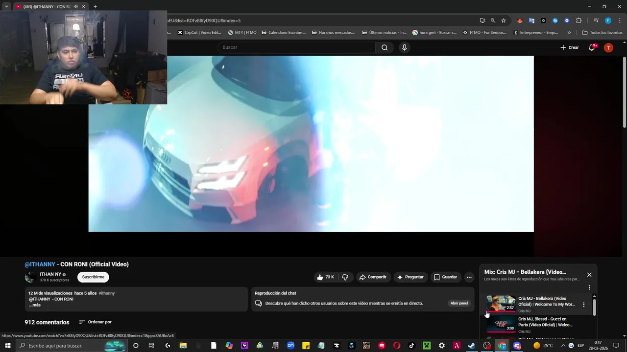627x352 pixels.
Task: Click the YouTube search magnifier button
Action: click(x=385, y=47)
